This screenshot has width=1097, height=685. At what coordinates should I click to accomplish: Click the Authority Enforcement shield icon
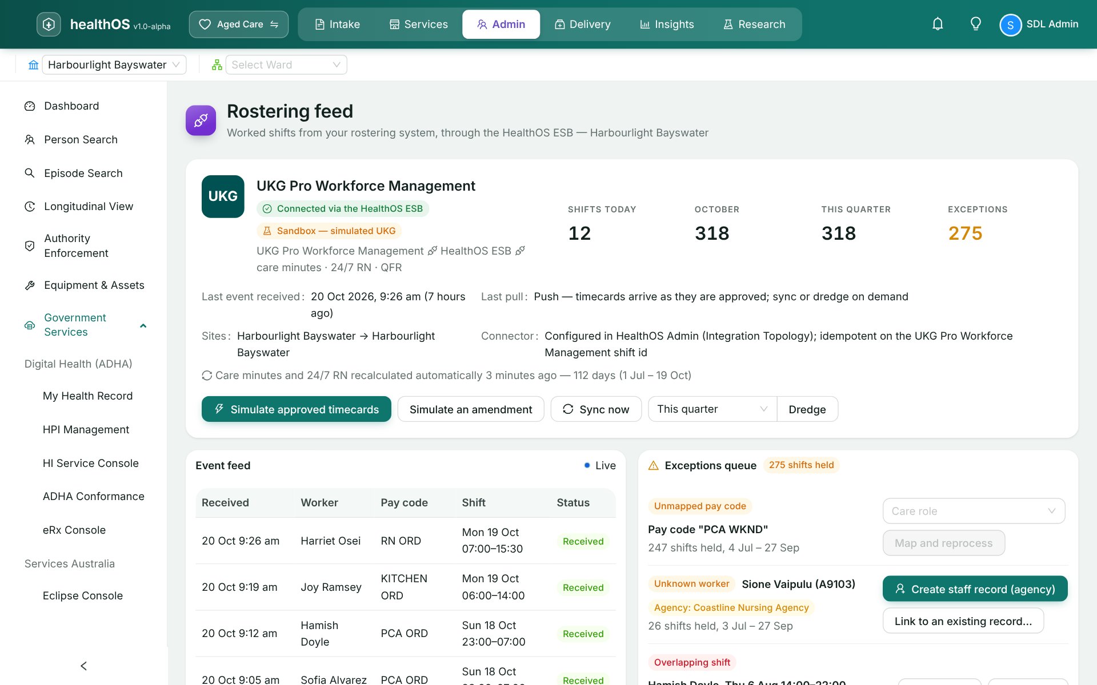[30, 245]
